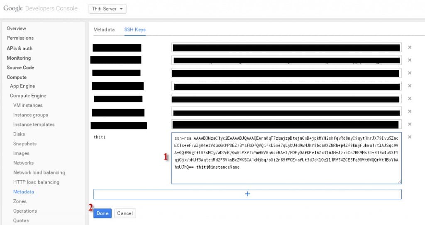Navigate to Networks in Compute Engine
Viewport: 425px width, 225px height.
pos(23,163)
